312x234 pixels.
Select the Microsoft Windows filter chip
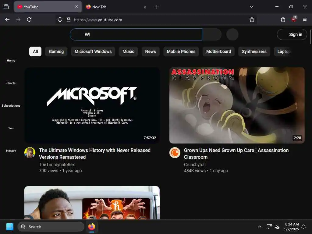click(x=93, y=51)
